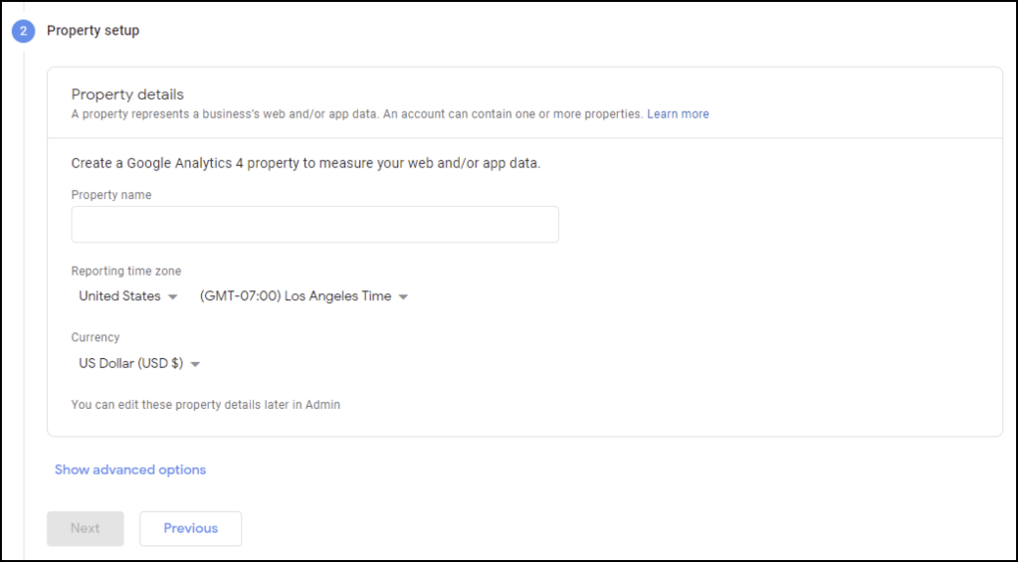1018x562 pixels.
Task: Expand Show advanced options
Action: [130, 469]
